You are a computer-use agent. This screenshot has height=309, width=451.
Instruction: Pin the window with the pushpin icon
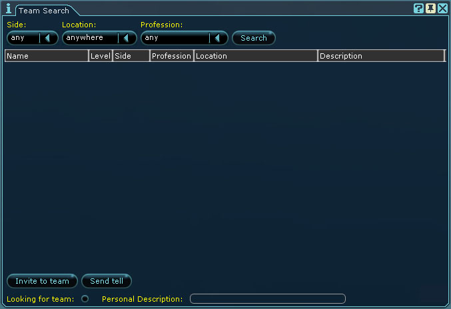430,9
